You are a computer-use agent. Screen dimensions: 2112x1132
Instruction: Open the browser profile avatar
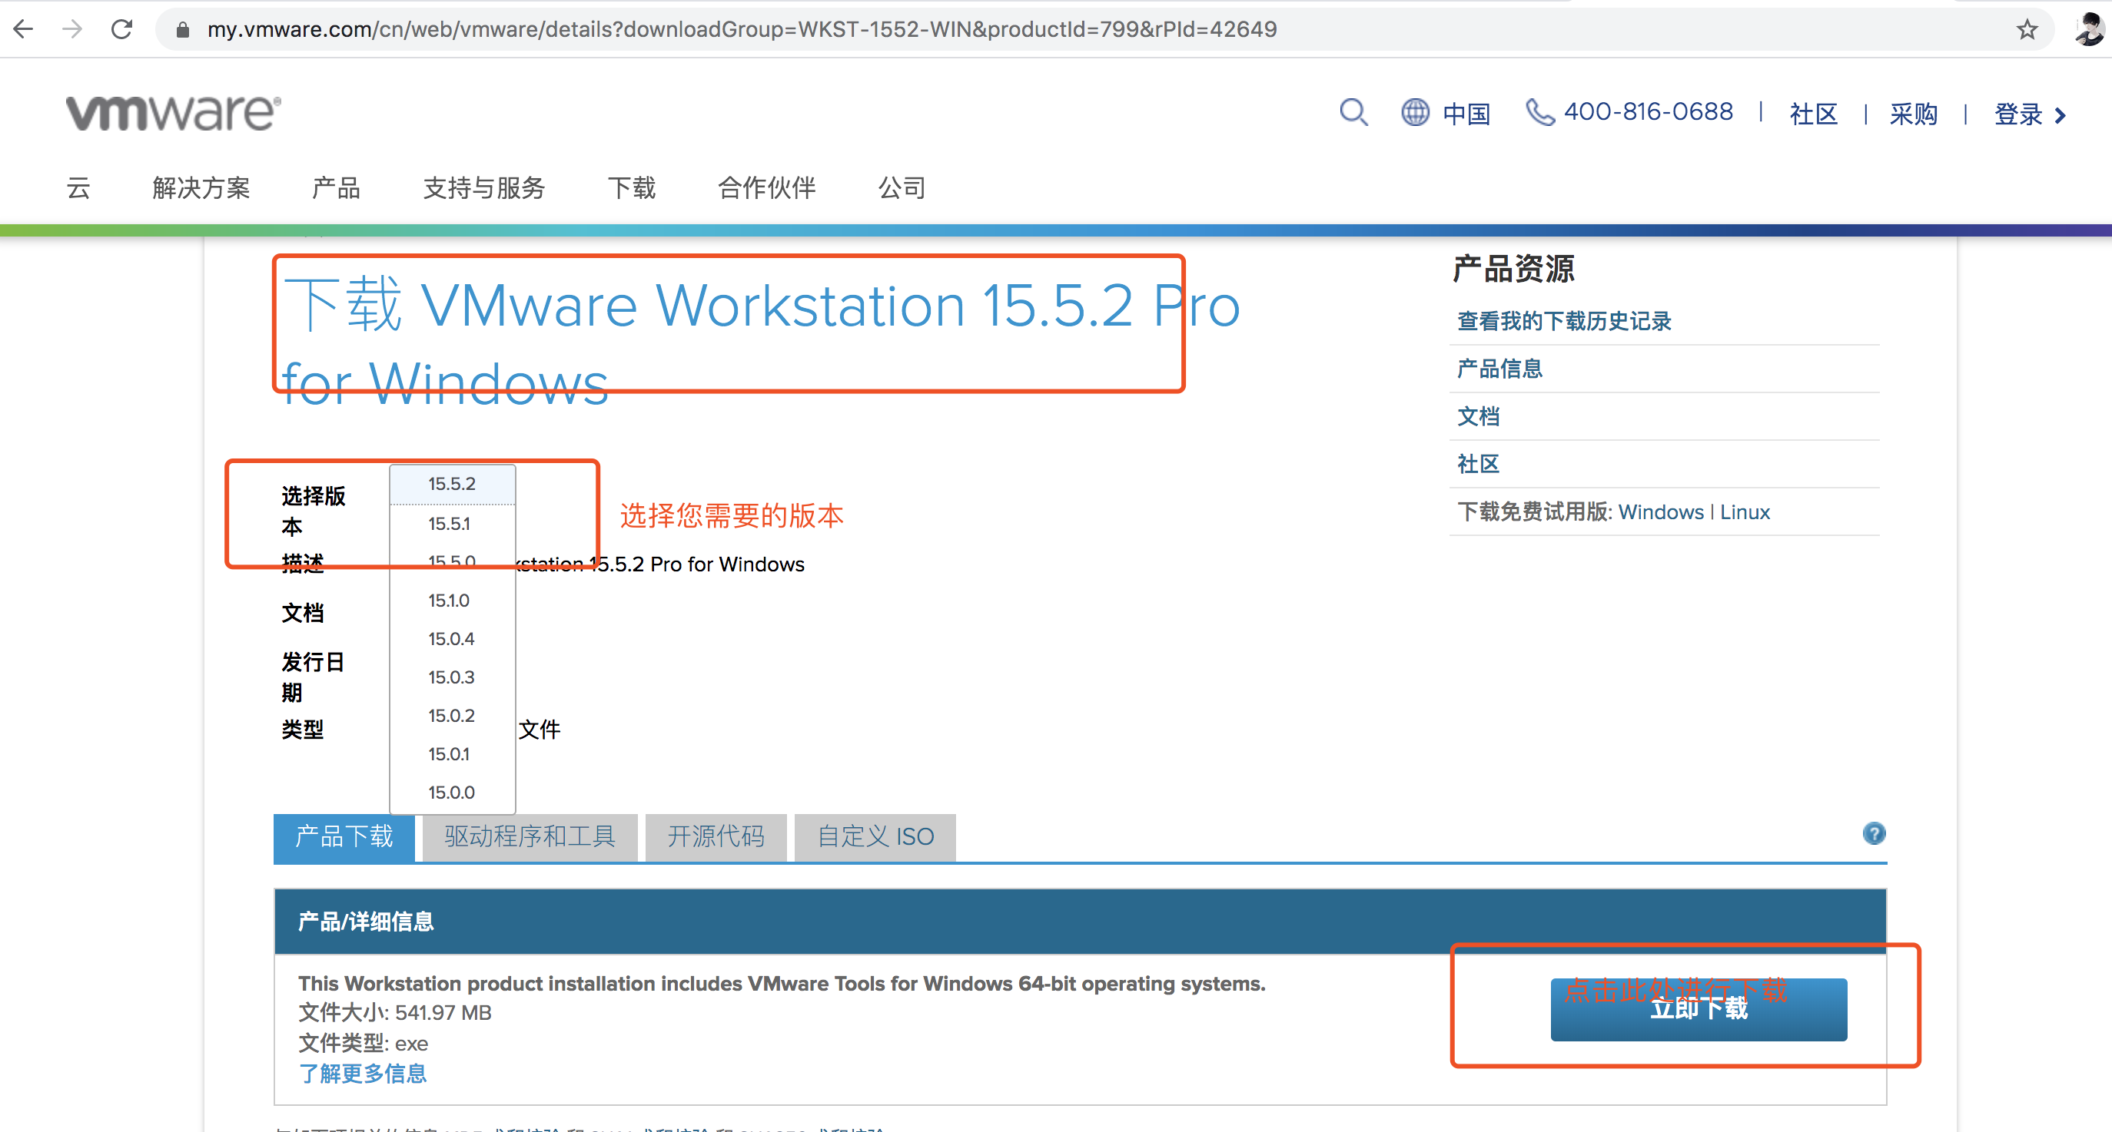tap(2089, 29)
